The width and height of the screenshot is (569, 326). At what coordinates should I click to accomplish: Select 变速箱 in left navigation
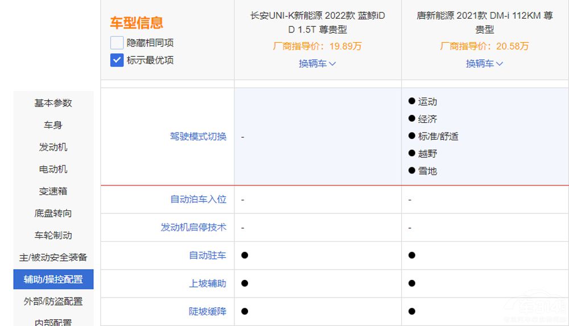click(53, 191)
